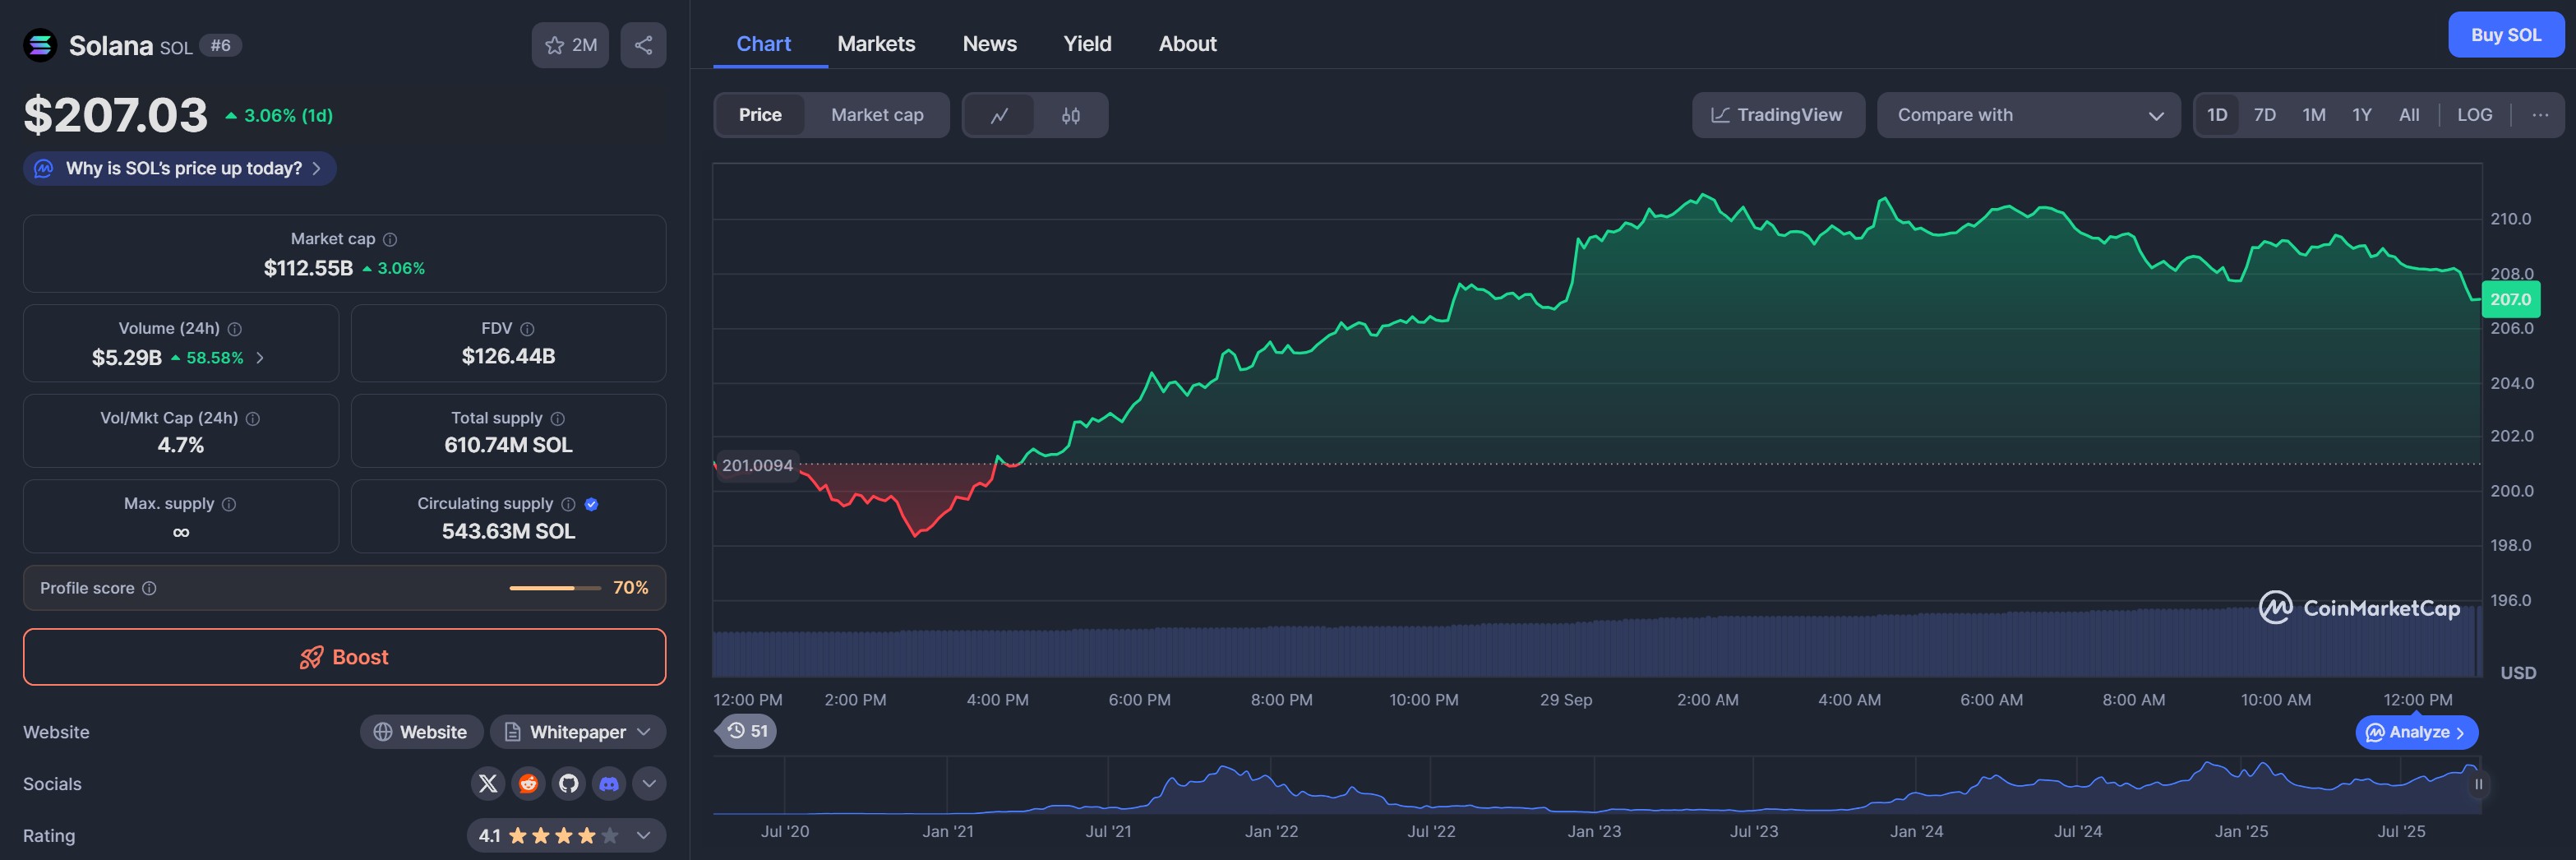Open Solana's Reddit social link
This screenshot has width=2576, height=860.
[x=528, y=783]
